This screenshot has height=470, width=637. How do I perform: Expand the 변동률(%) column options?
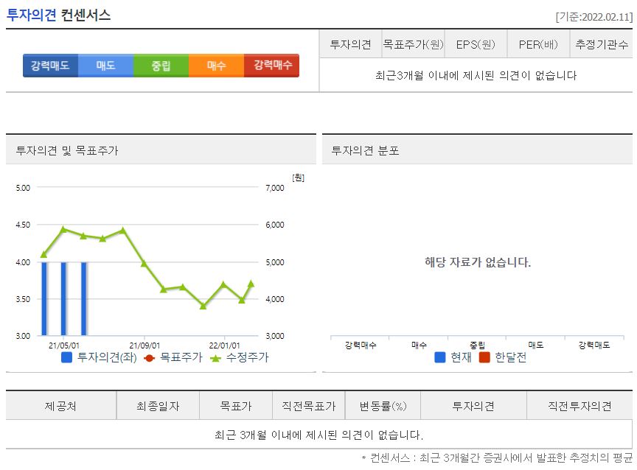click(x=382, y=405)
